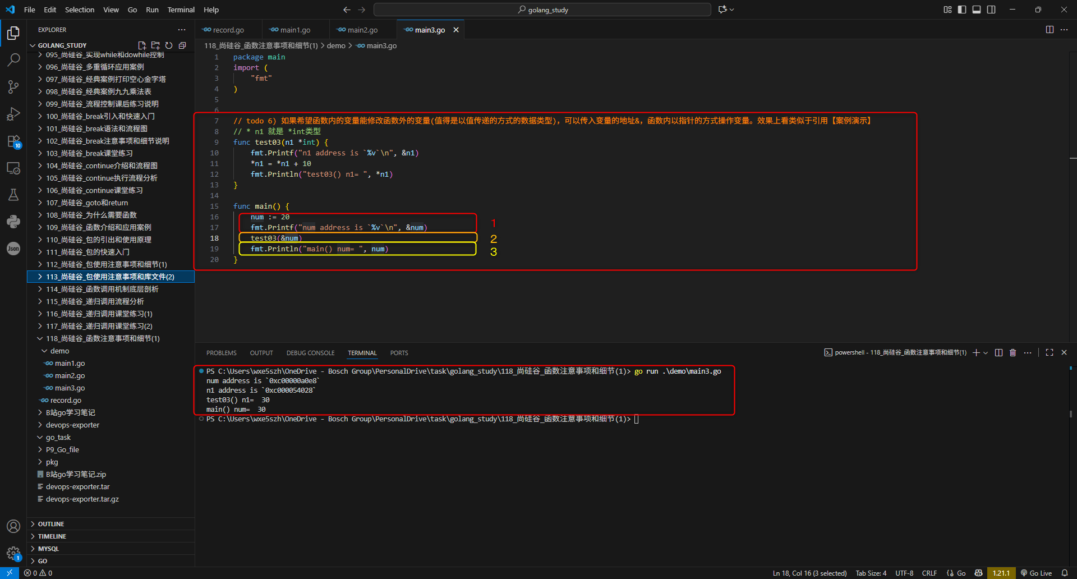Screen dimensions: 1077x579
Task: Open the Source Control view
Action: coord(13,87)
